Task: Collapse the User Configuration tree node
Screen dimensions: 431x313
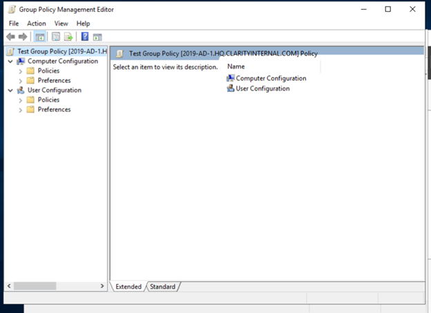Action: point(10,91)
